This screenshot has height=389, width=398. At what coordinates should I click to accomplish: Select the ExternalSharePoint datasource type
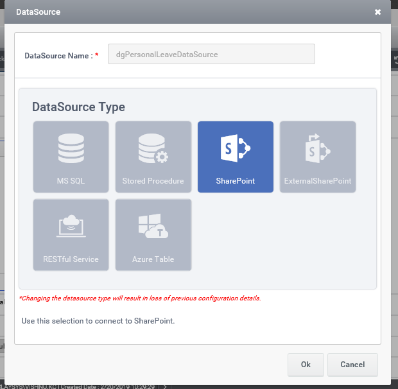tap(318, 157)
